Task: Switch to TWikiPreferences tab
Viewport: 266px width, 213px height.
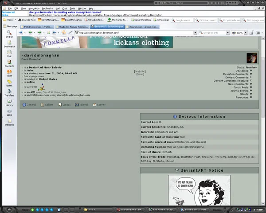Action: point(37,27)
